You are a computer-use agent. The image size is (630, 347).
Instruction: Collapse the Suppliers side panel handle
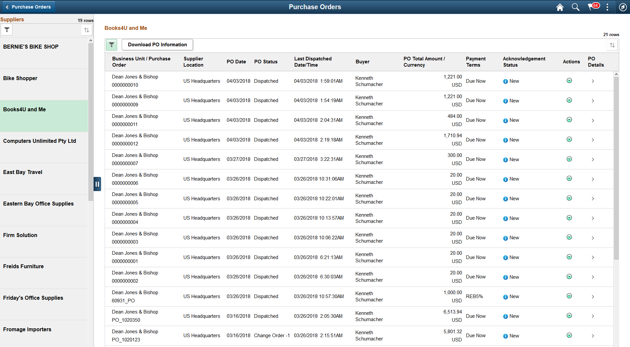pyautogui.click(x=97, y=184)
